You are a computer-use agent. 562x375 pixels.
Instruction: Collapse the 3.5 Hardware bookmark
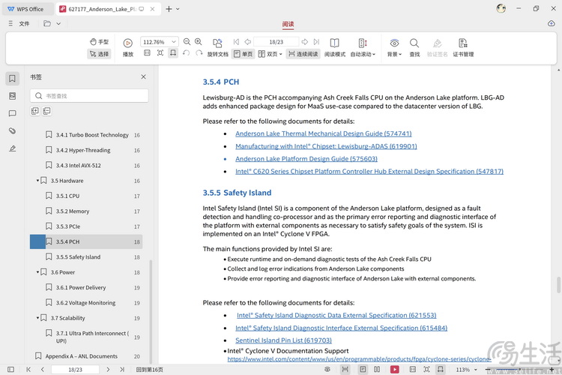point(37,181)
